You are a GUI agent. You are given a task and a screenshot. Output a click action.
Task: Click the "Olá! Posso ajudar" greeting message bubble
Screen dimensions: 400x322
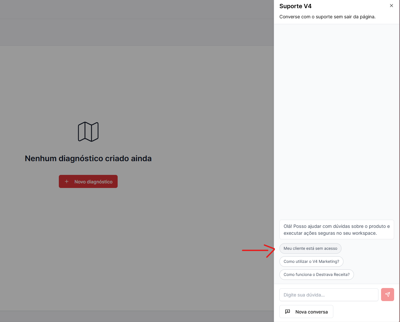[x=337, y=229]
